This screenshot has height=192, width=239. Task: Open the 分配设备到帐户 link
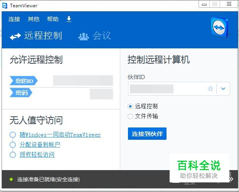40,144
